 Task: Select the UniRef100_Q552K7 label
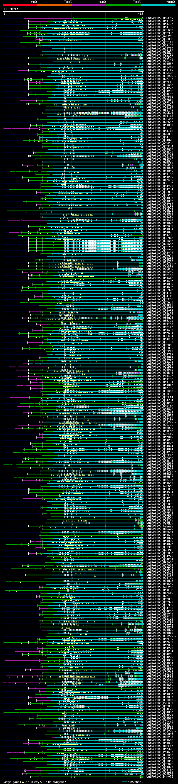tap(160, 103)
